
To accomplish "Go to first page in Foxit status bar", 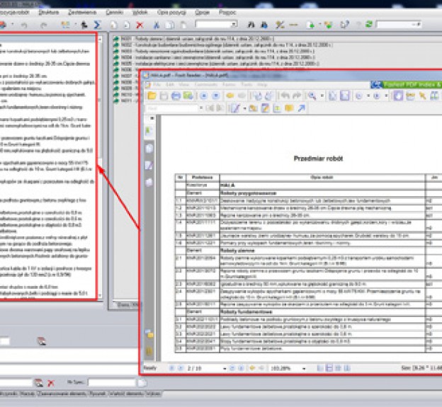I will [171, 368].
